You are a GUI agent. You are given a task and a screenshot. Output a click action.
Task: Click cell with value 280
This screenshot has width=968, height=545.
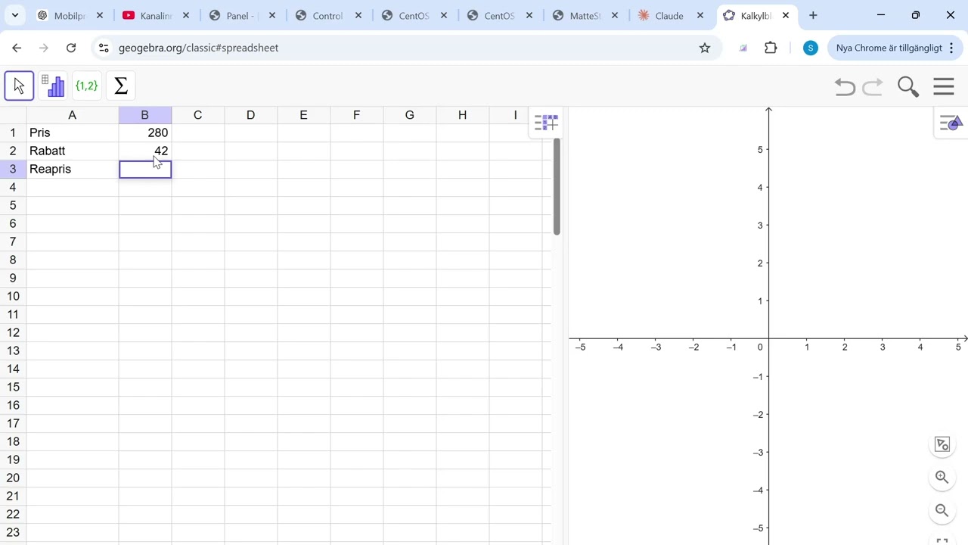145,132
